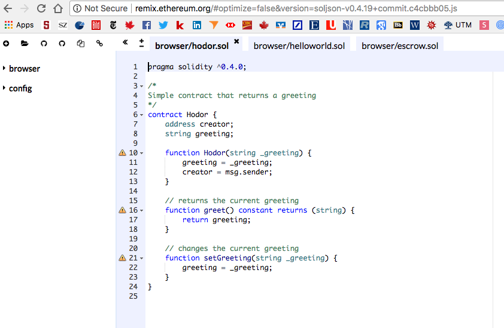Screen dimensions: 504x328
Task: Click the first GitHub gist icon
Action: pyautogui.click(x=44, y=44)
